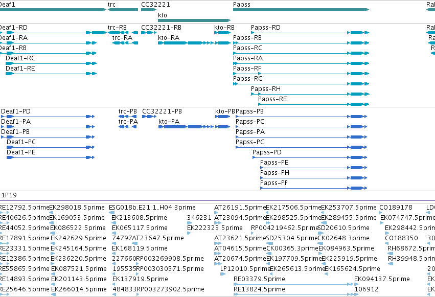
Task: Click the EK213608.5prime EST
Action: [113, 223]
